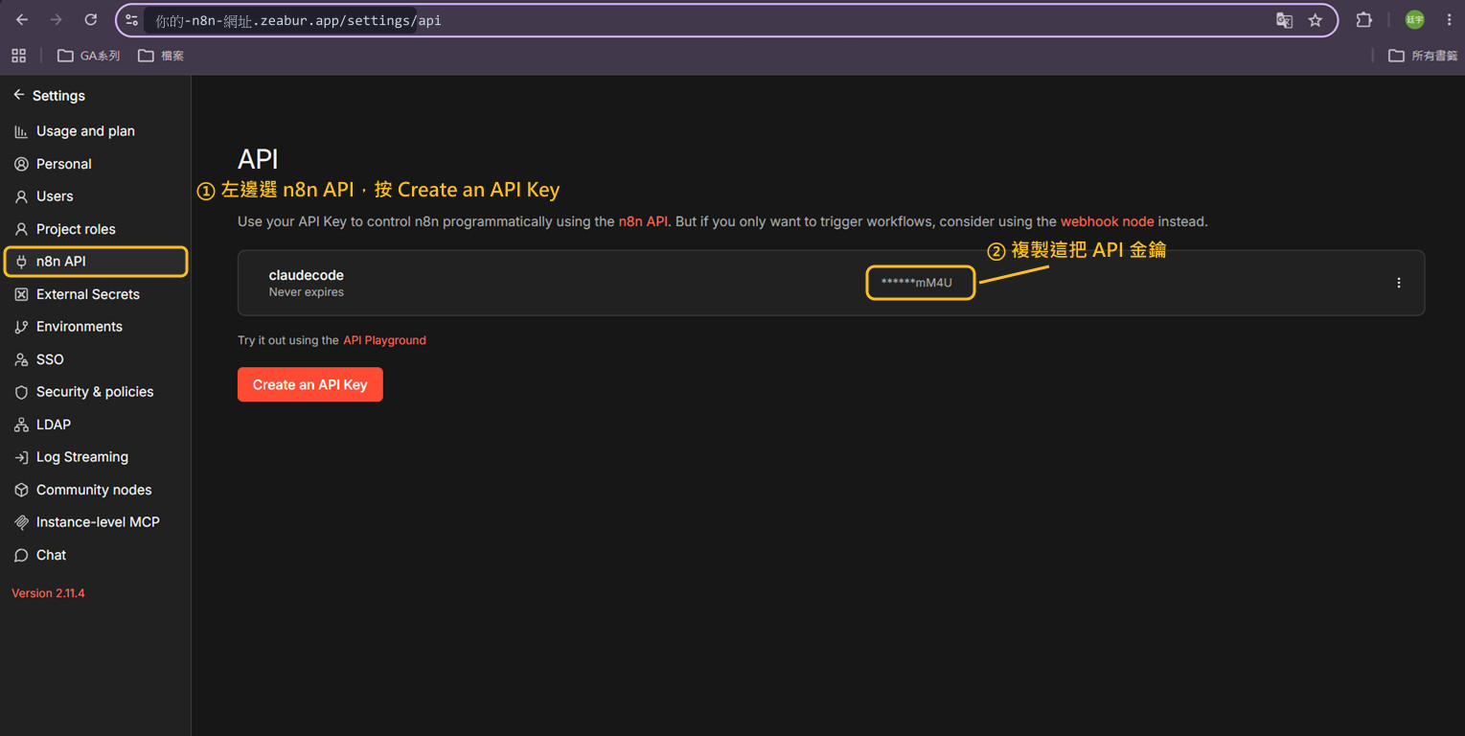Go to SSO settings
The width and height of the screenshot is (1465, 736).
click(50, 359)
